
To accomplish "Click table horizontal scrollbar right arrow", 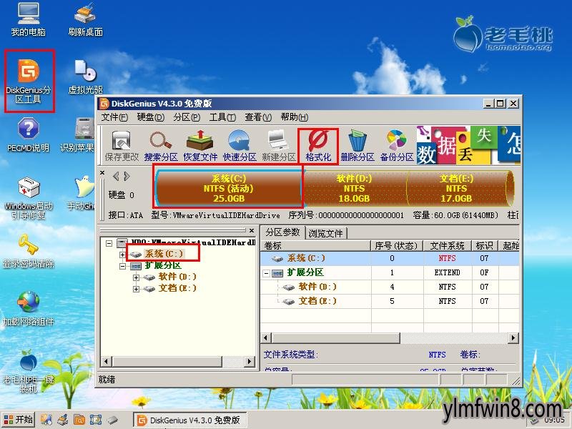I will (x=513, y=337).
